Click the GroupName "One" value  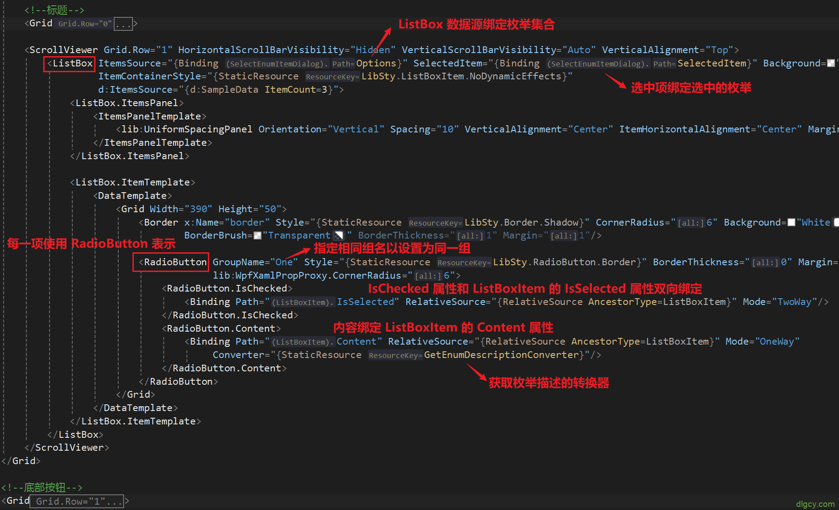click(x=284, y=262)
